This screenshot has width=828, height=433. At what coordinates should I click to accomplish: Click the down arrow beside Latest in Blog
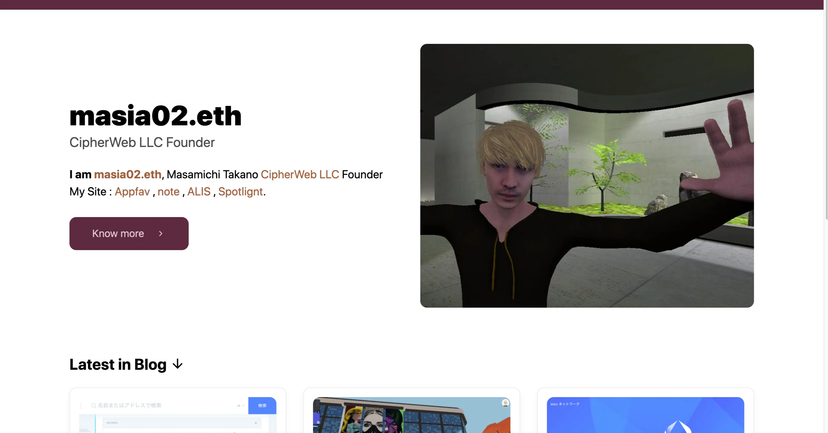(x=177, y=364)
